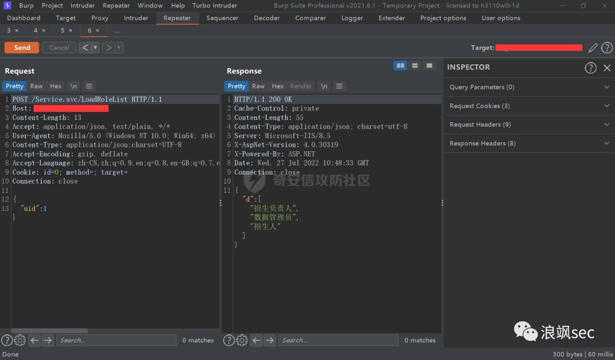Expand Request Cookies (3) section
The image size is (615, 360).
[529, 106]
